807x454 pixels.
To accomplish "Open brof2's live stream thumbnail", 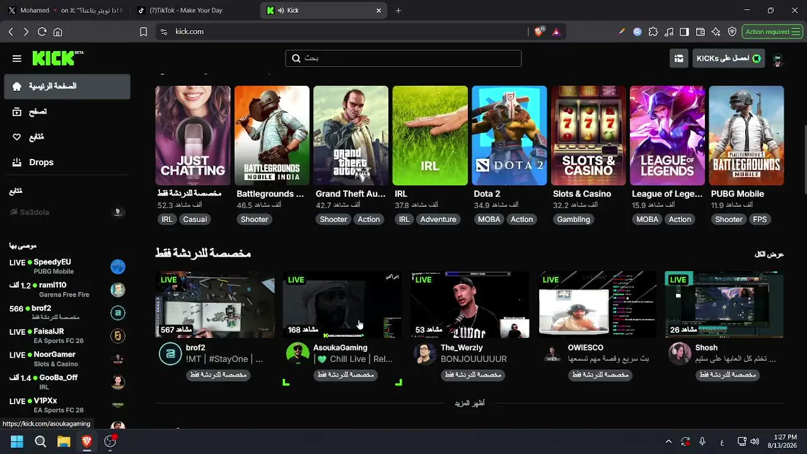I will [215, 305].
